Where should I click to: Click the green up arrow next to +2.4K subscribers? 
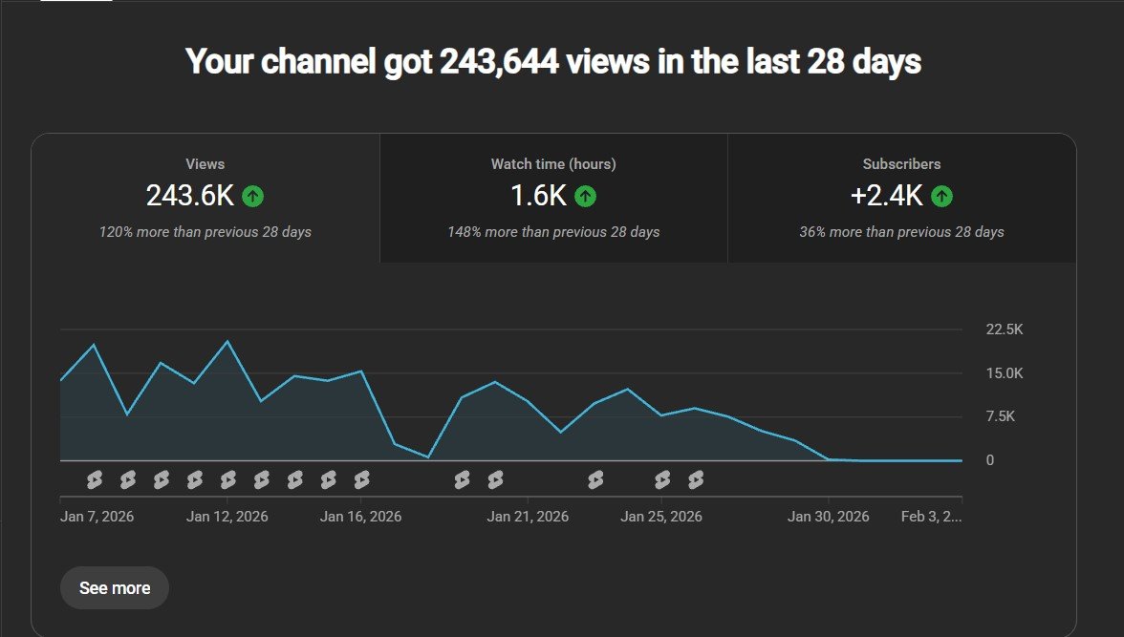(x=941, y=197)
